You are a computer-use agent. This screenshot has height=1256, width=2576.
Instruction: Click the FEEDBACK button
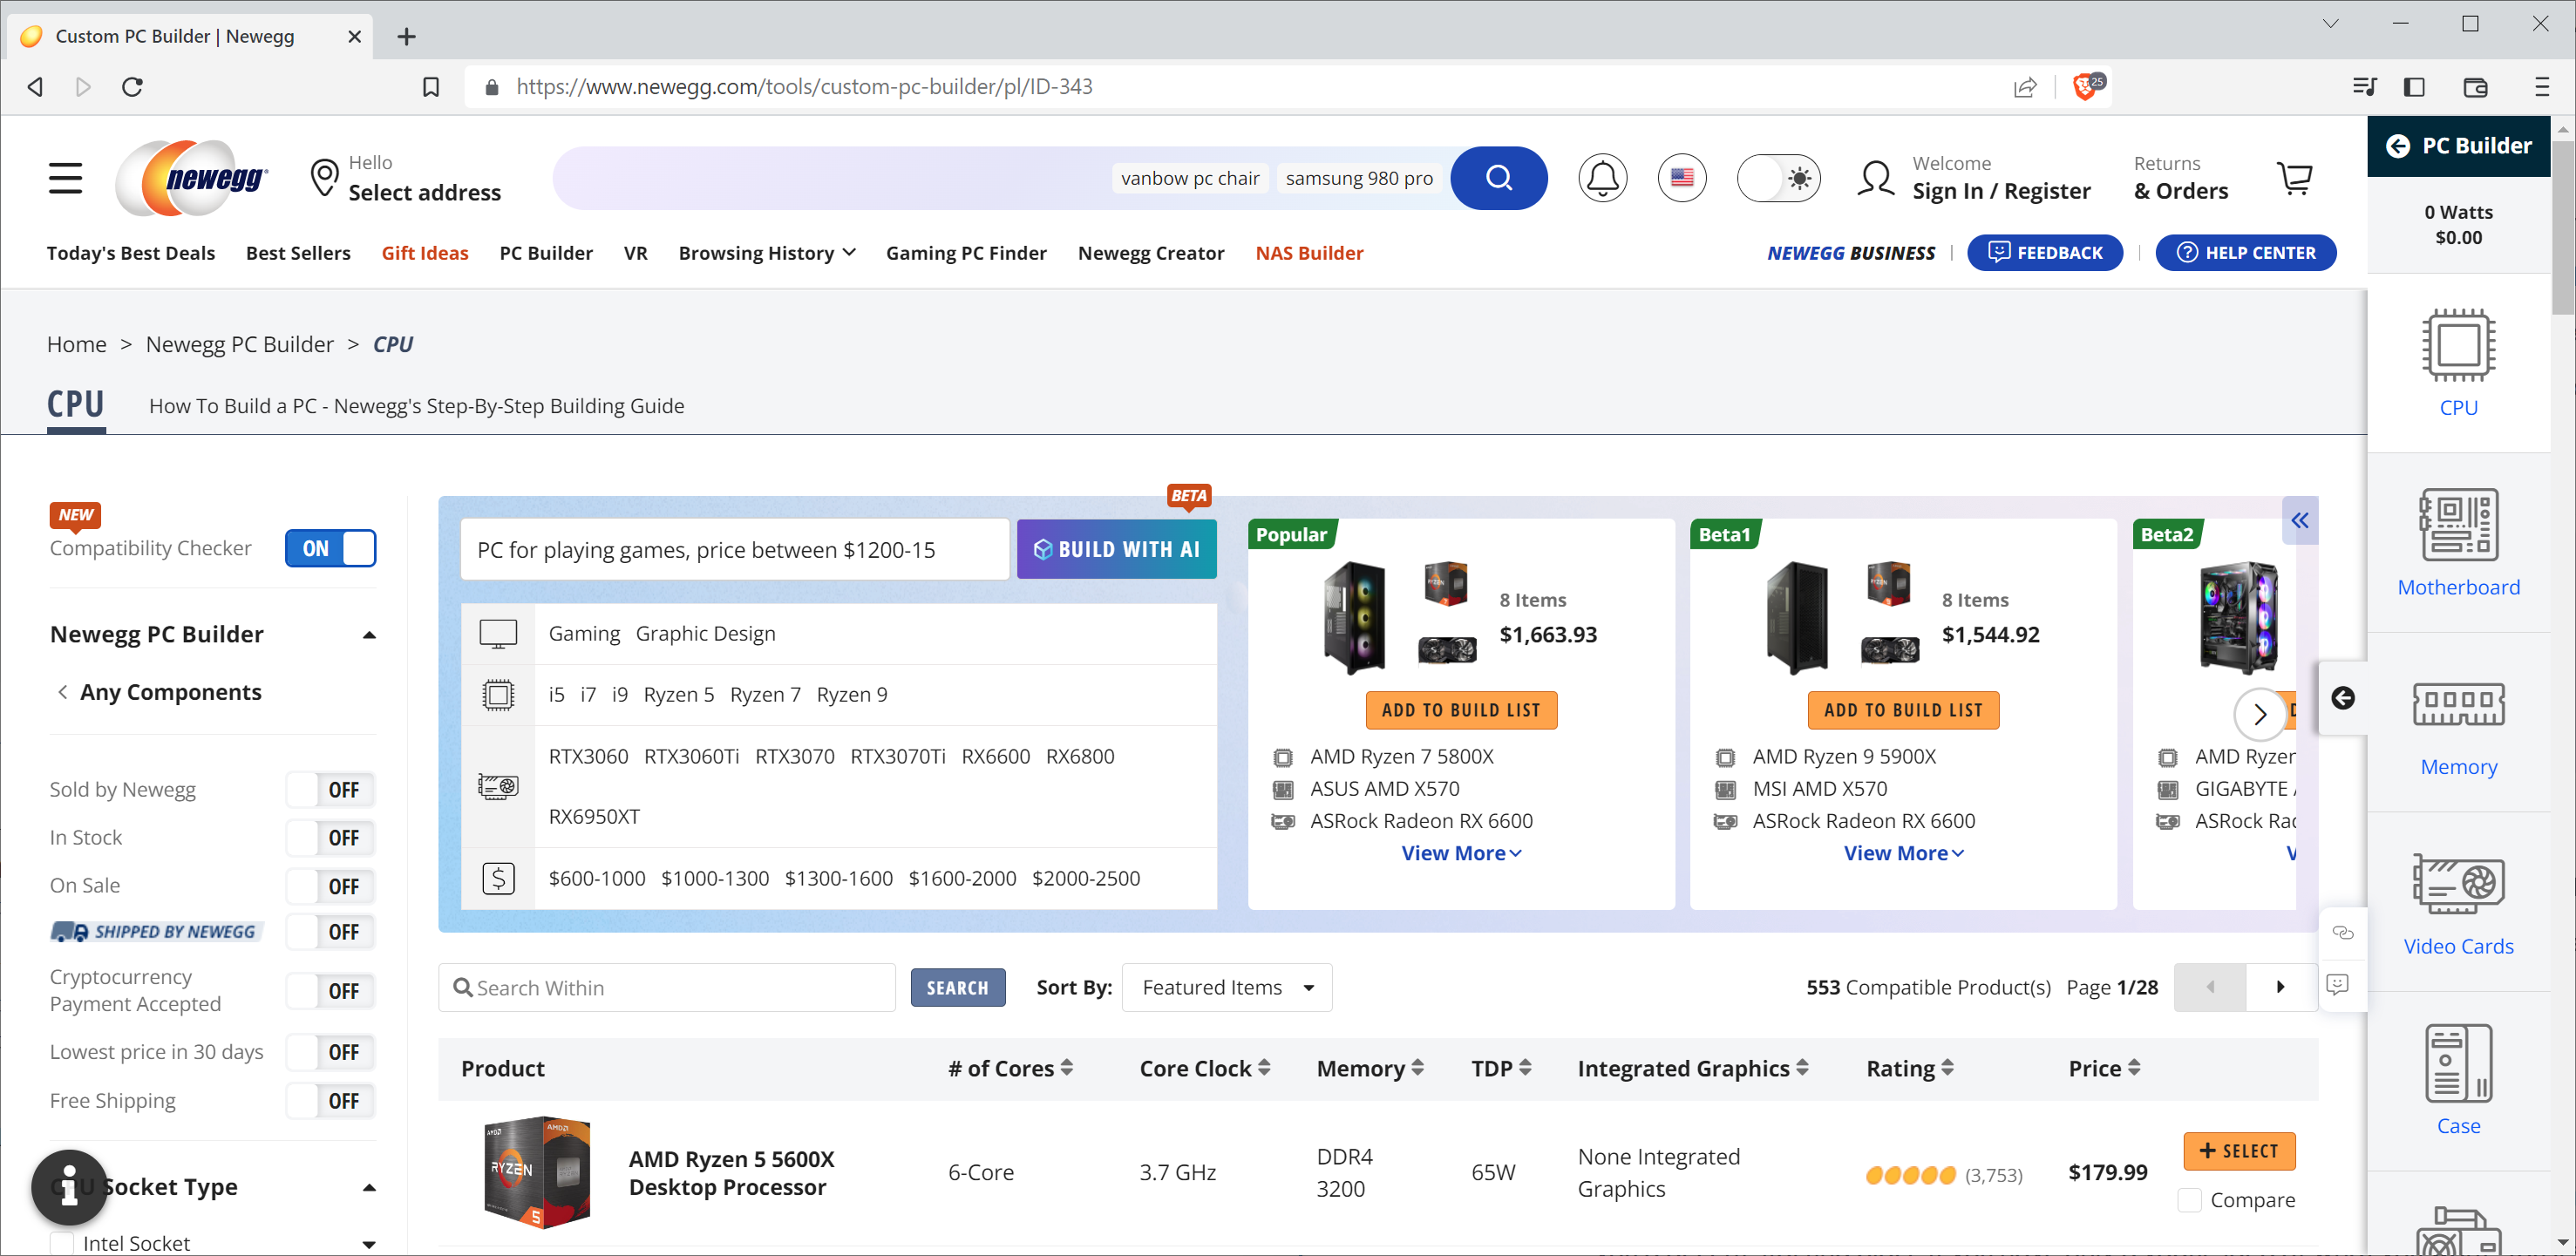[x=2045, y=253]
